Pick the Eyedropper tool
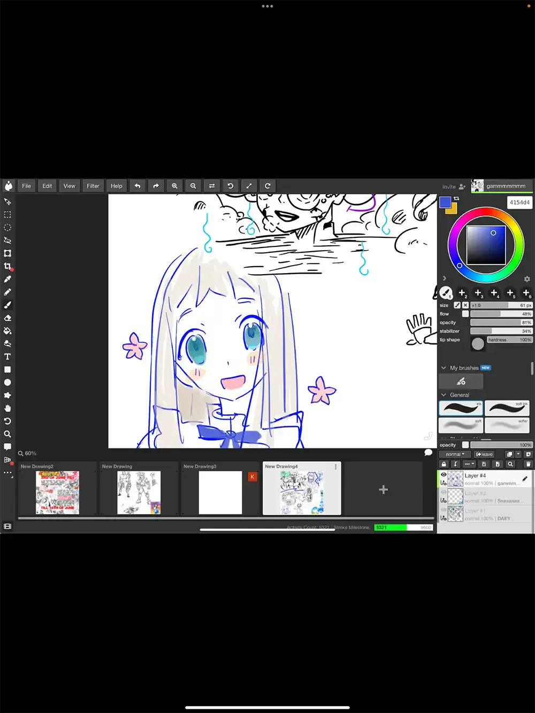 pyautogui.click(x=7, y=279)
